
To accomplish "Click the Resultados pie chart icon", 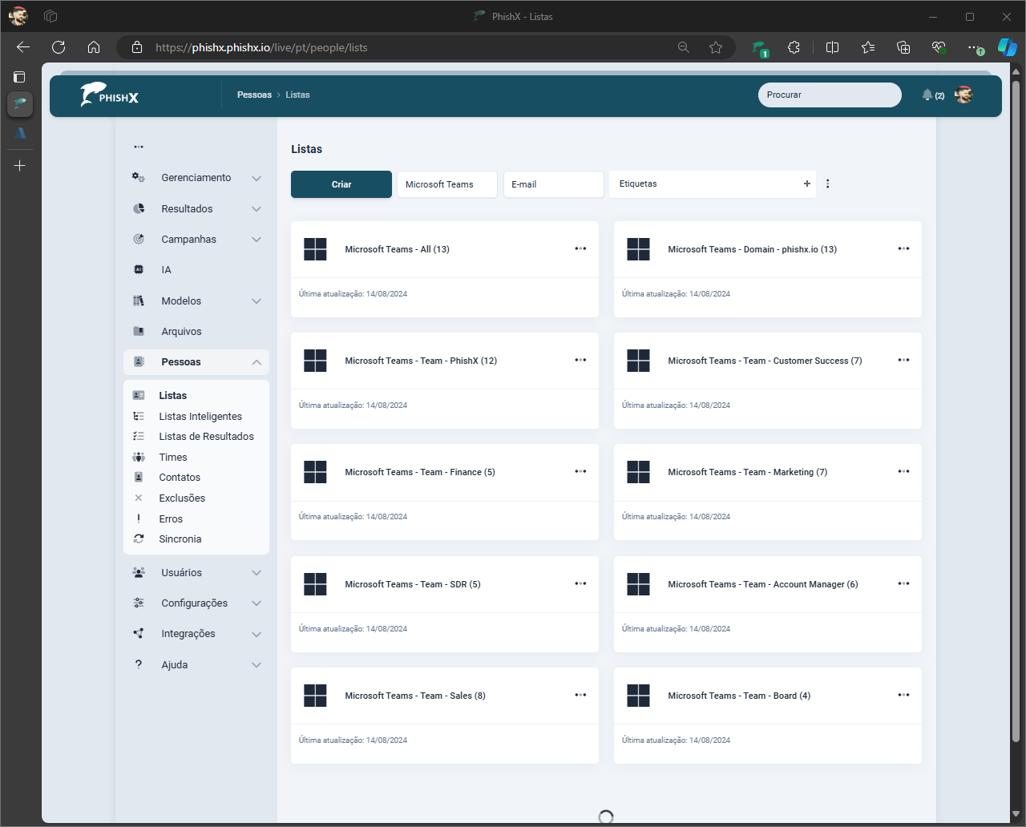I will coord(139,208).
